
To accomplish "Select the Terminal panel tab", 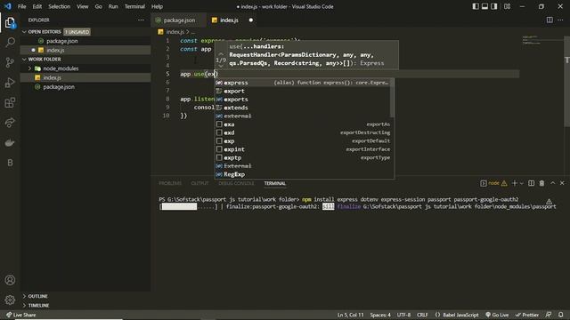I will coord(275,183).
